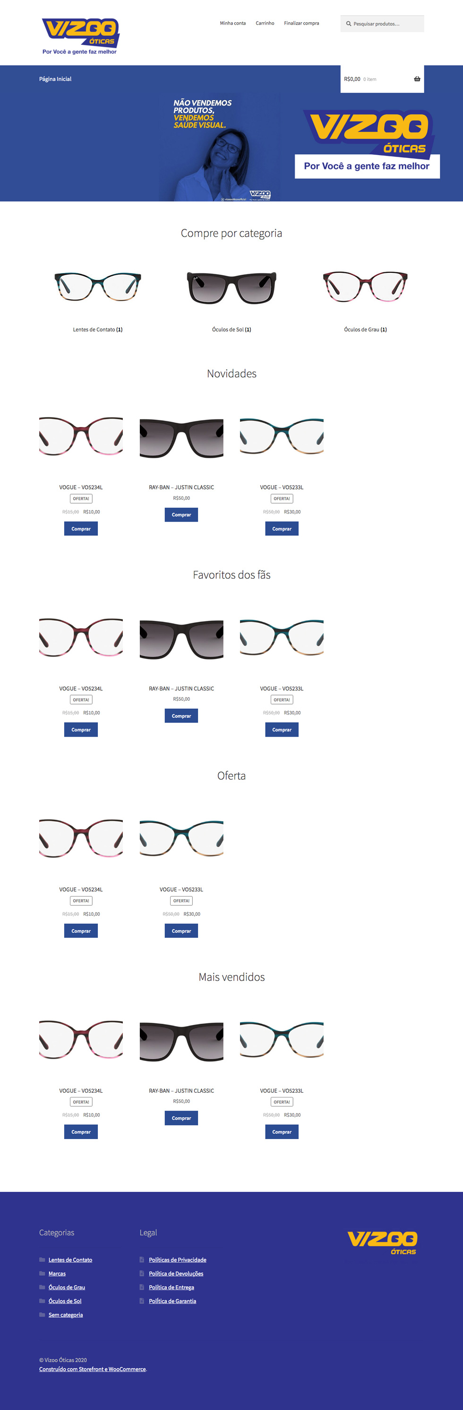Click folder icon beside Óculos de Sol

pos(42,1301)
